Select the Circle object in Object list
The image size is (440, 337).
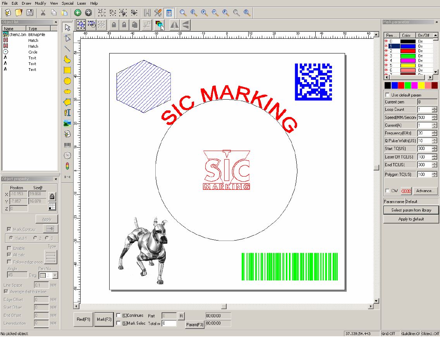(33, 52)
